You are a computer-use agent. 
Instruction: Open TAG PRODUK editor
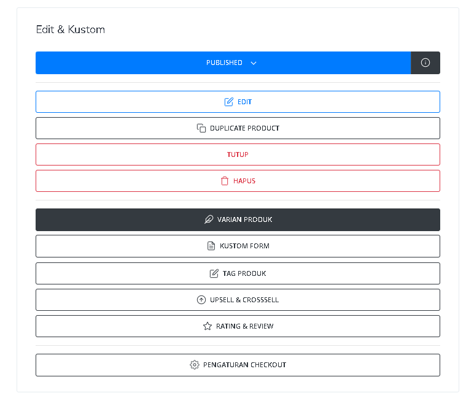click(x=238, y=273)
